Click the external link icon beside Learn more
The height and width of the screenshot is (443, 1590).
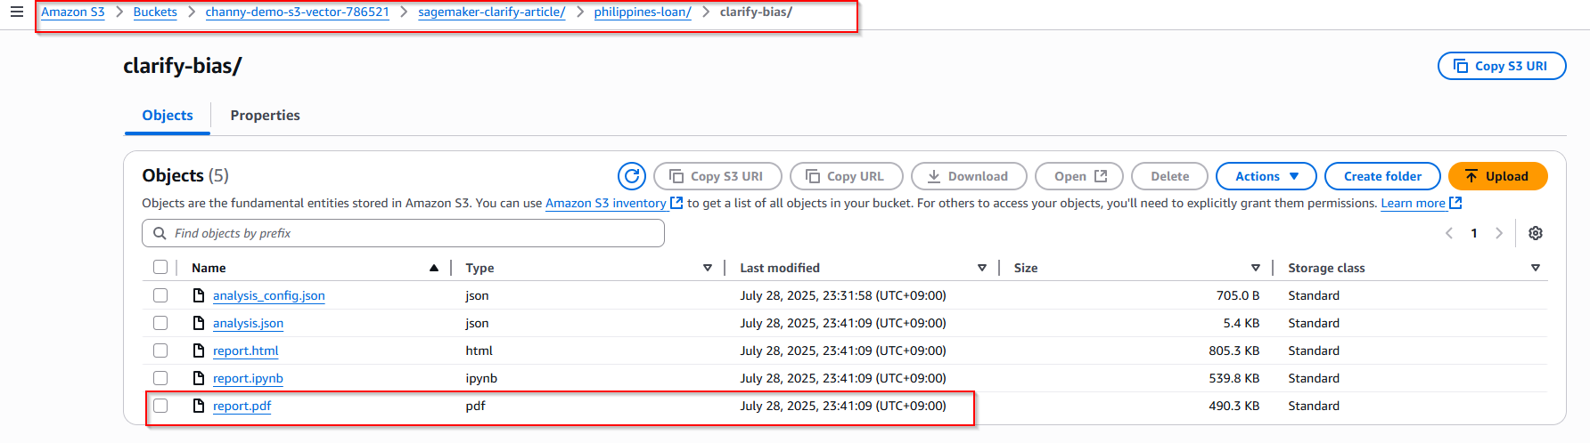[1455, 203]
